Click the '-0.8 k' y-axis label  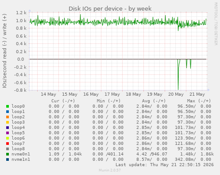20,90
